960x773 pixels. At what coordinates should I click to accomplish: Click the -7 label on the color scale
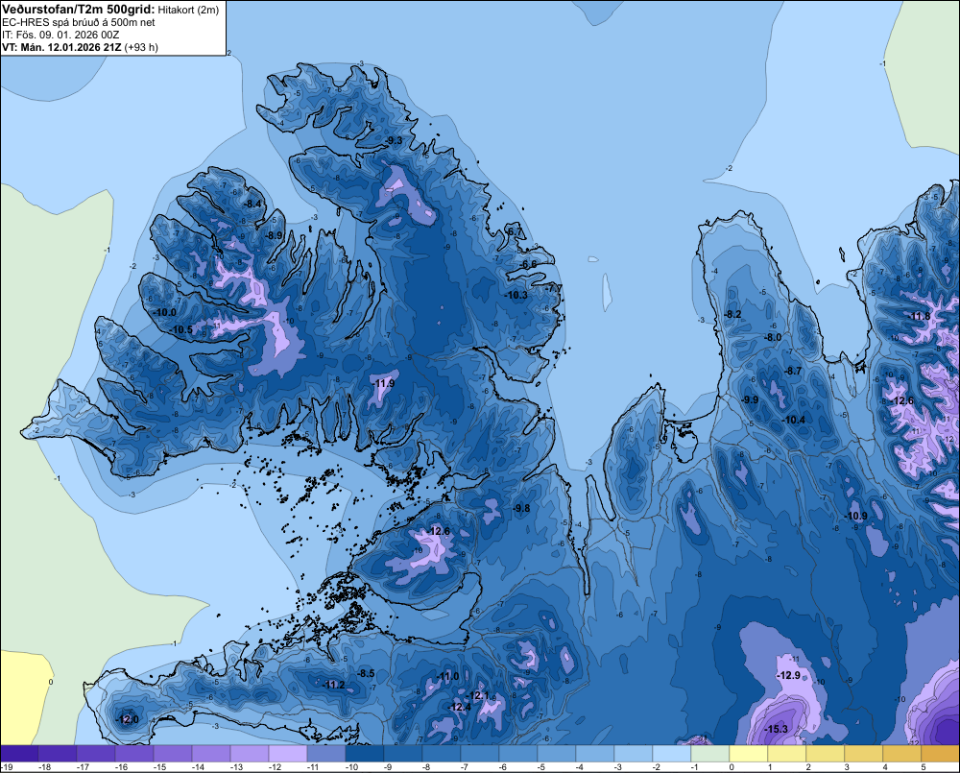(x=464, y=767)
